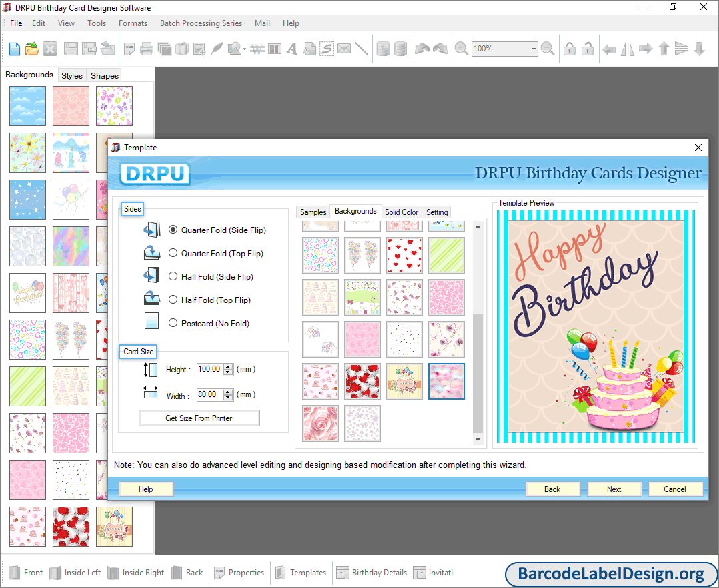
Task: Click backgrounds list scroll down arrow
Action: tap(478, 438)
